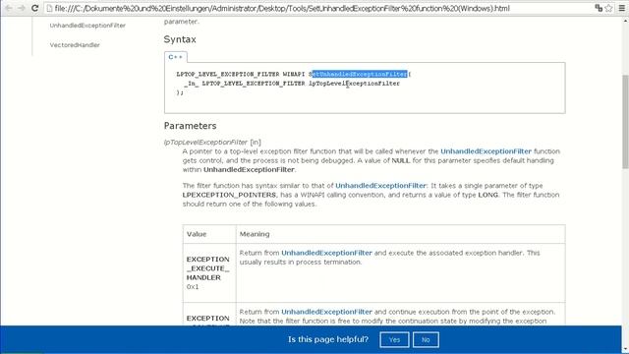This screenshot has height=354, width=629.
Task: Click 'Is this page helpful?' text
Action: tap(328, 339)
